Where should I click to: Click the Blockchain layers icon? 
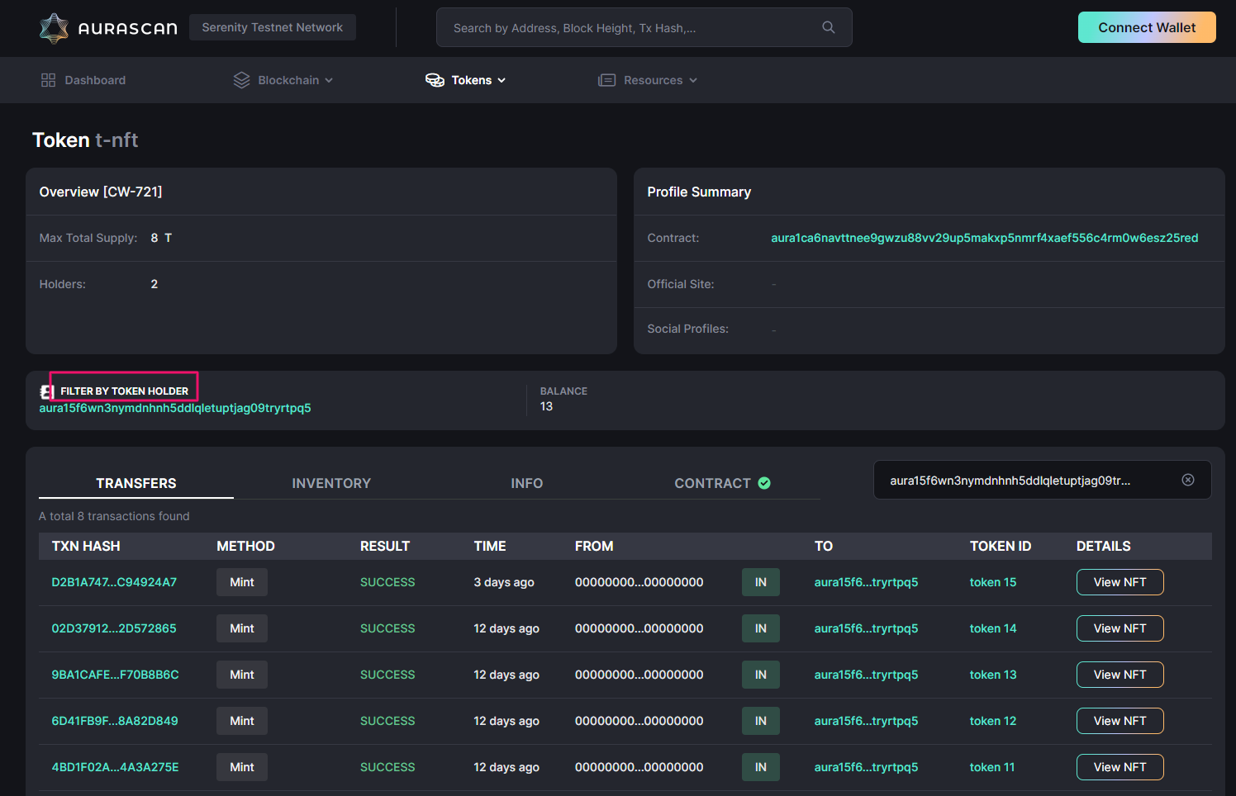coord(240,79)
